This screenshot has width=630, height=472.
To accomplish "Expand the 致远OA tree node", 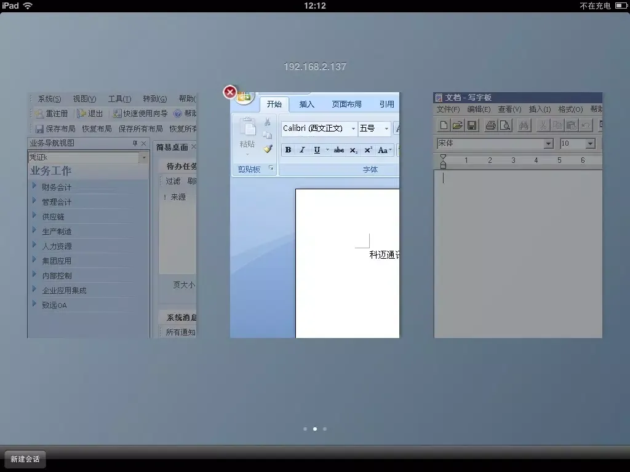I will (34, 304).
